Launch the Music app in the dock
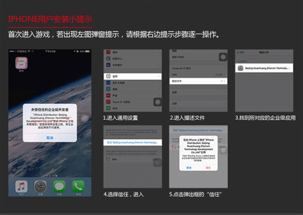Screen dimensions: 303x215 pyautogui.click(x=21, y=186)
